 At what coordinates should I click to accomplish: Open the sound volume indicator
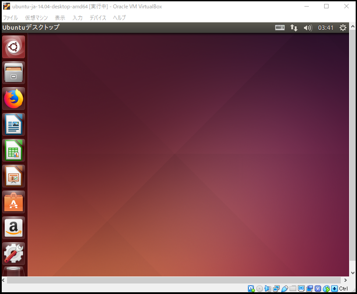pos(308,28)
